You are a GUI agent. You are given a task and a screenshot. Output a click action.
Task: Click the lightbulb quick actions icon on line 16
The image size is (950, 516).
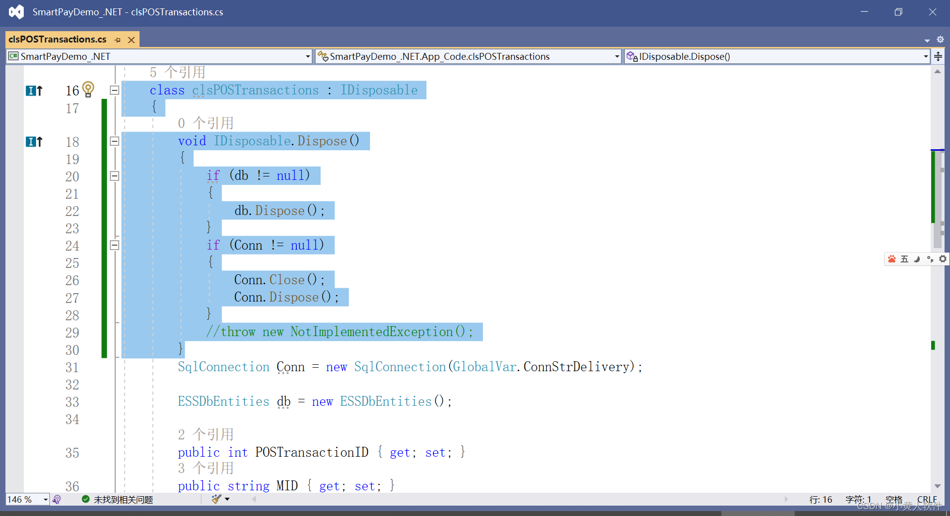[x=88, y=89]
